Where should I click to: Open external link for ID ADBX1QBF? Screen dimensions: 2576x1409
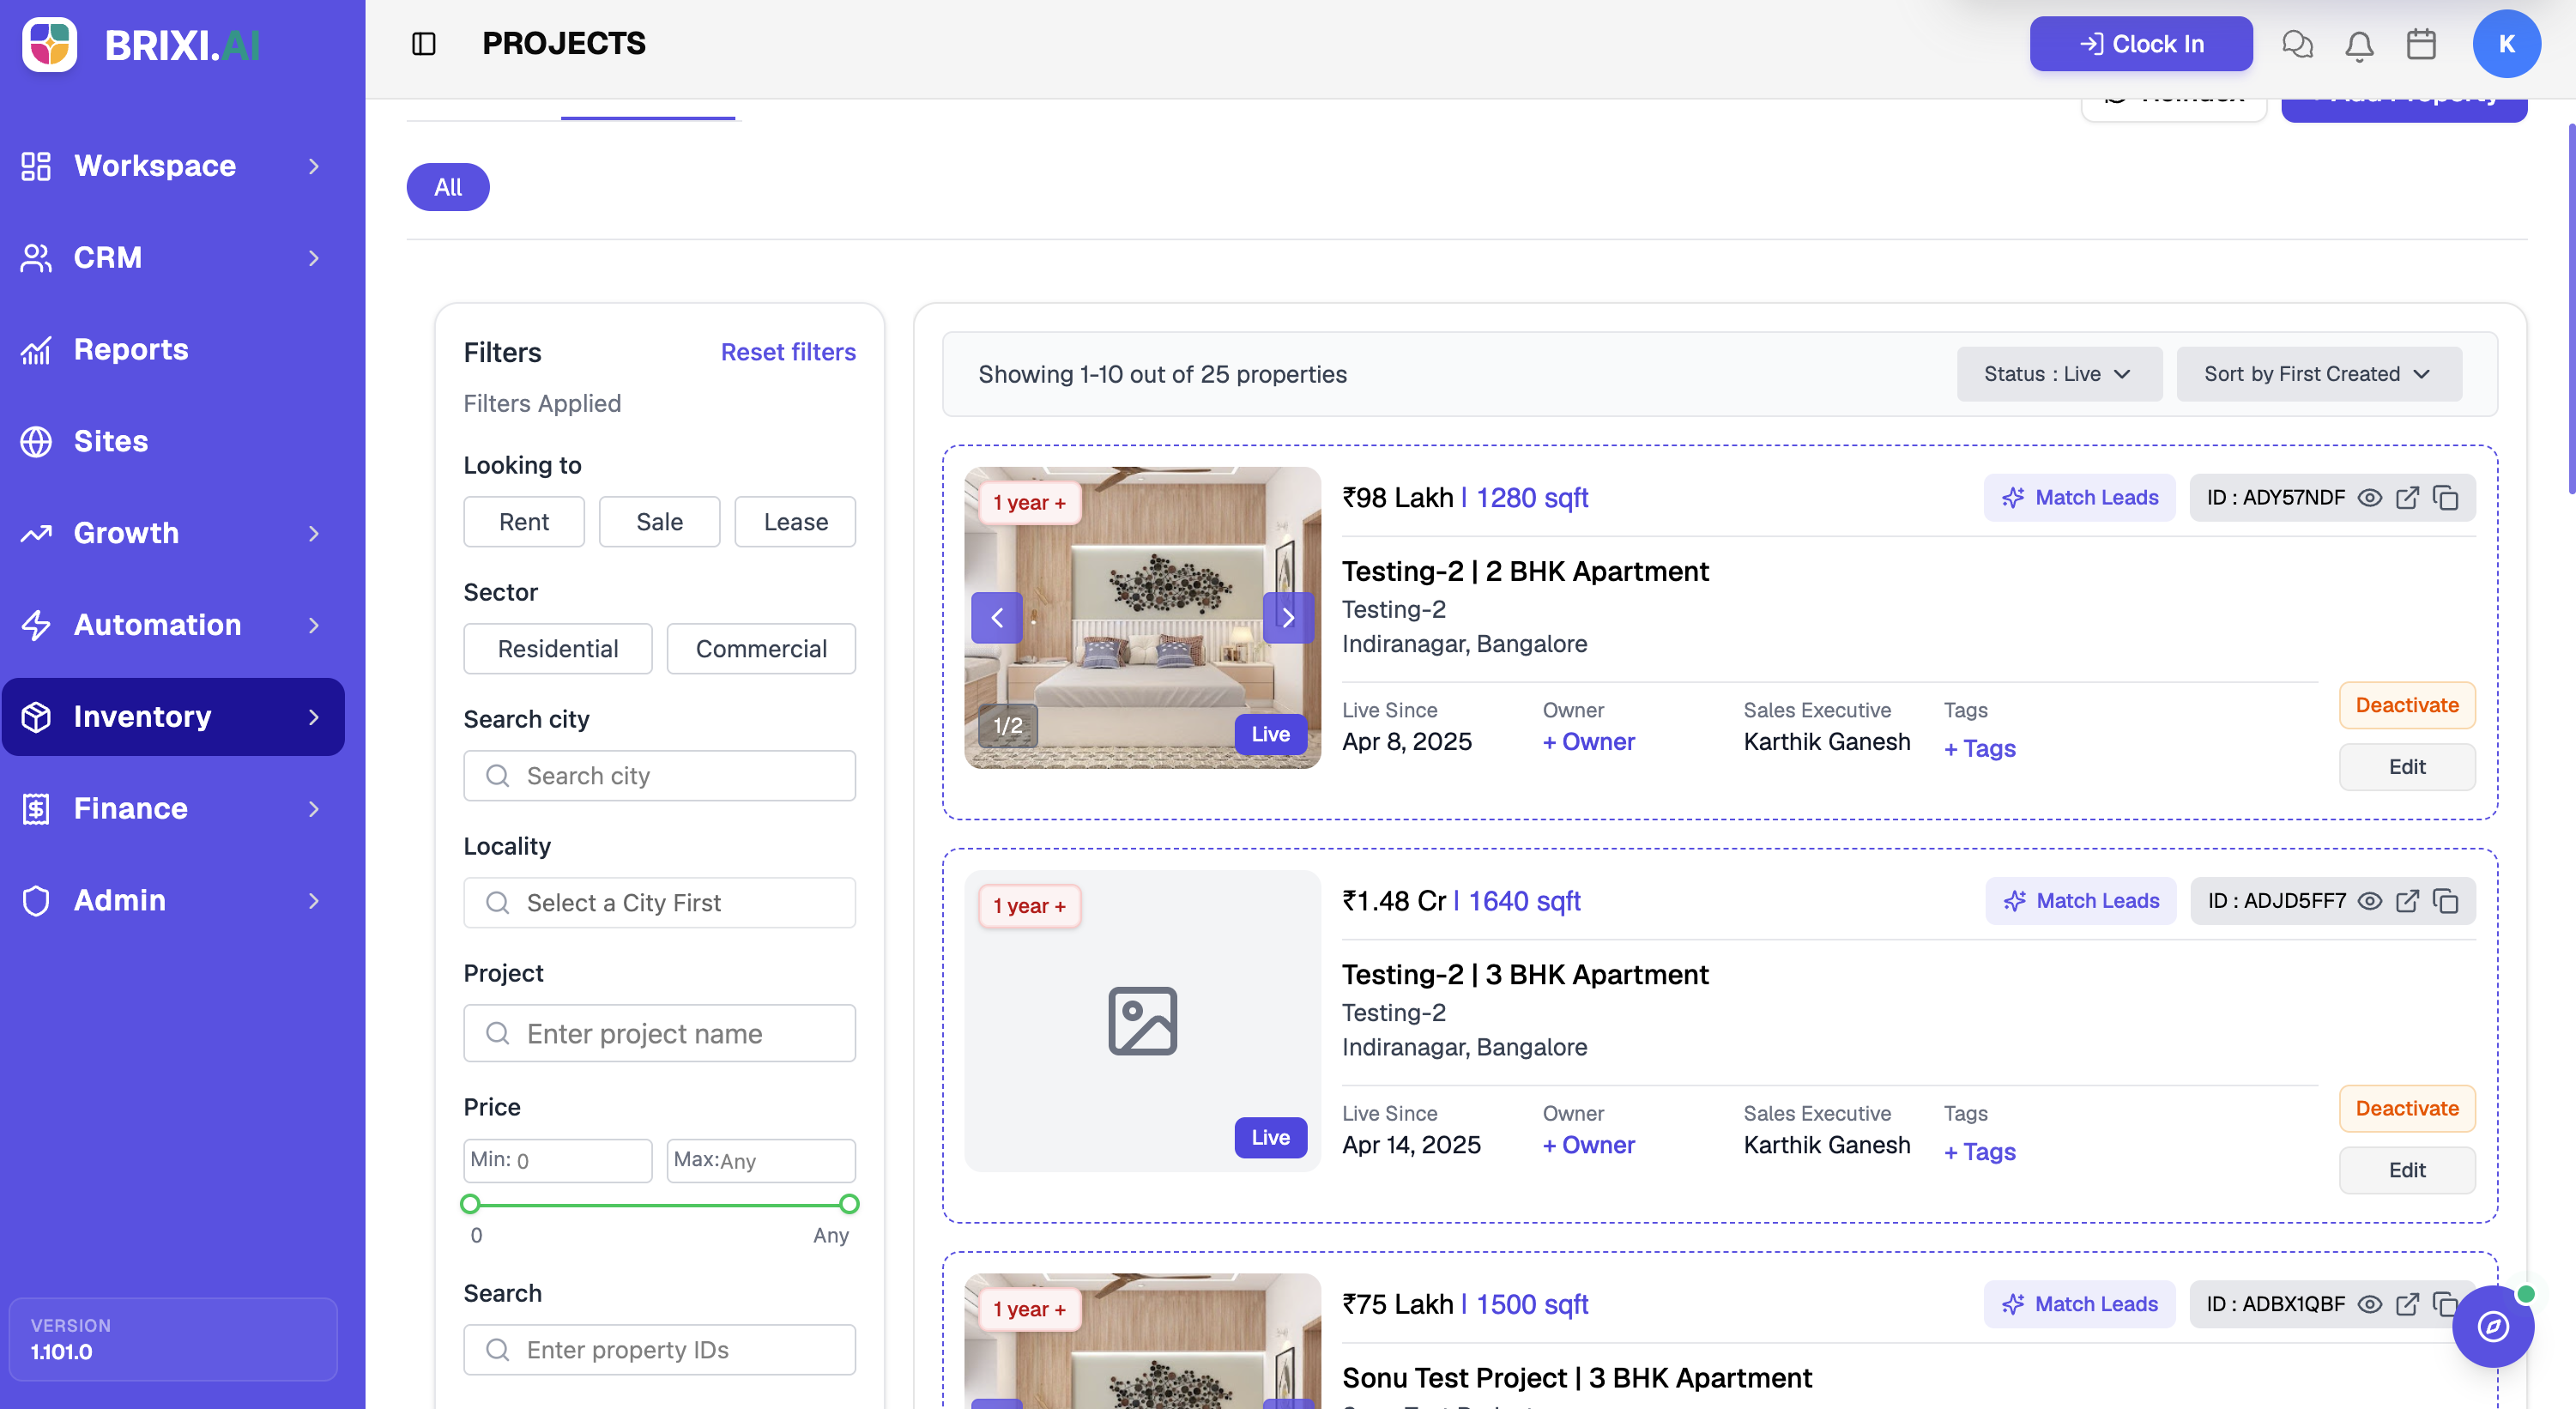click(2407, 1304)
